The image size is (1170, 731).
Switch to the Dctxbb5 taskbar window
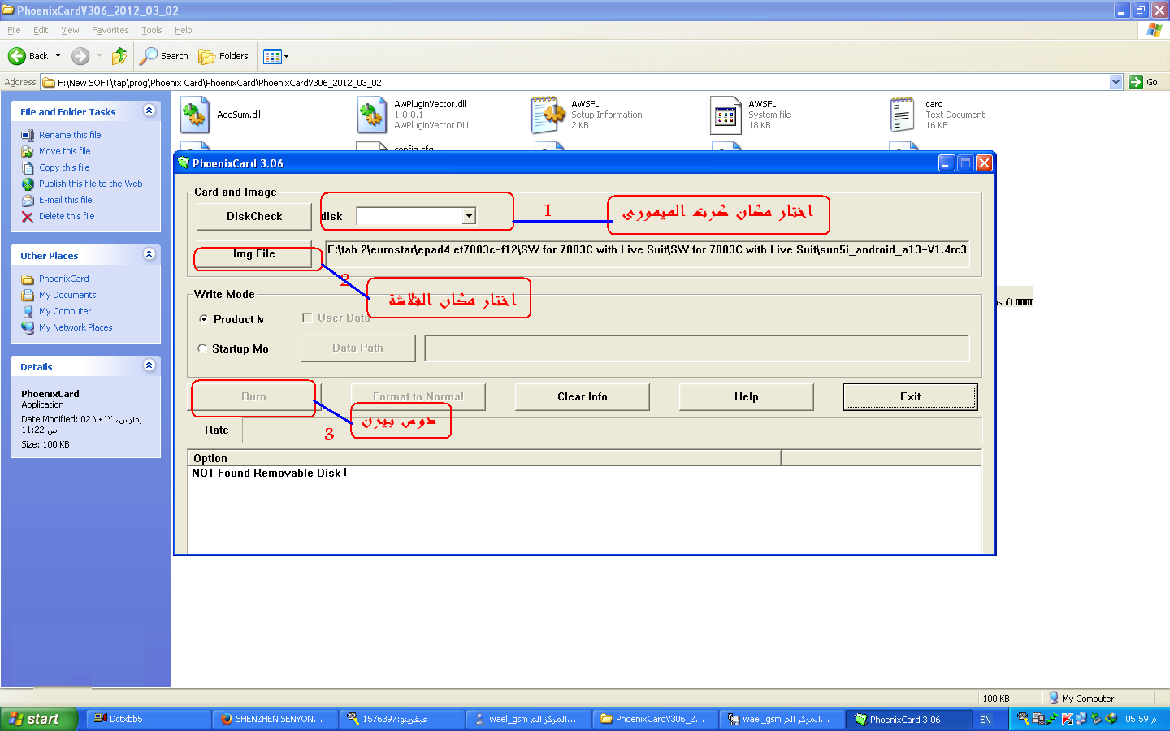[148, 719]
